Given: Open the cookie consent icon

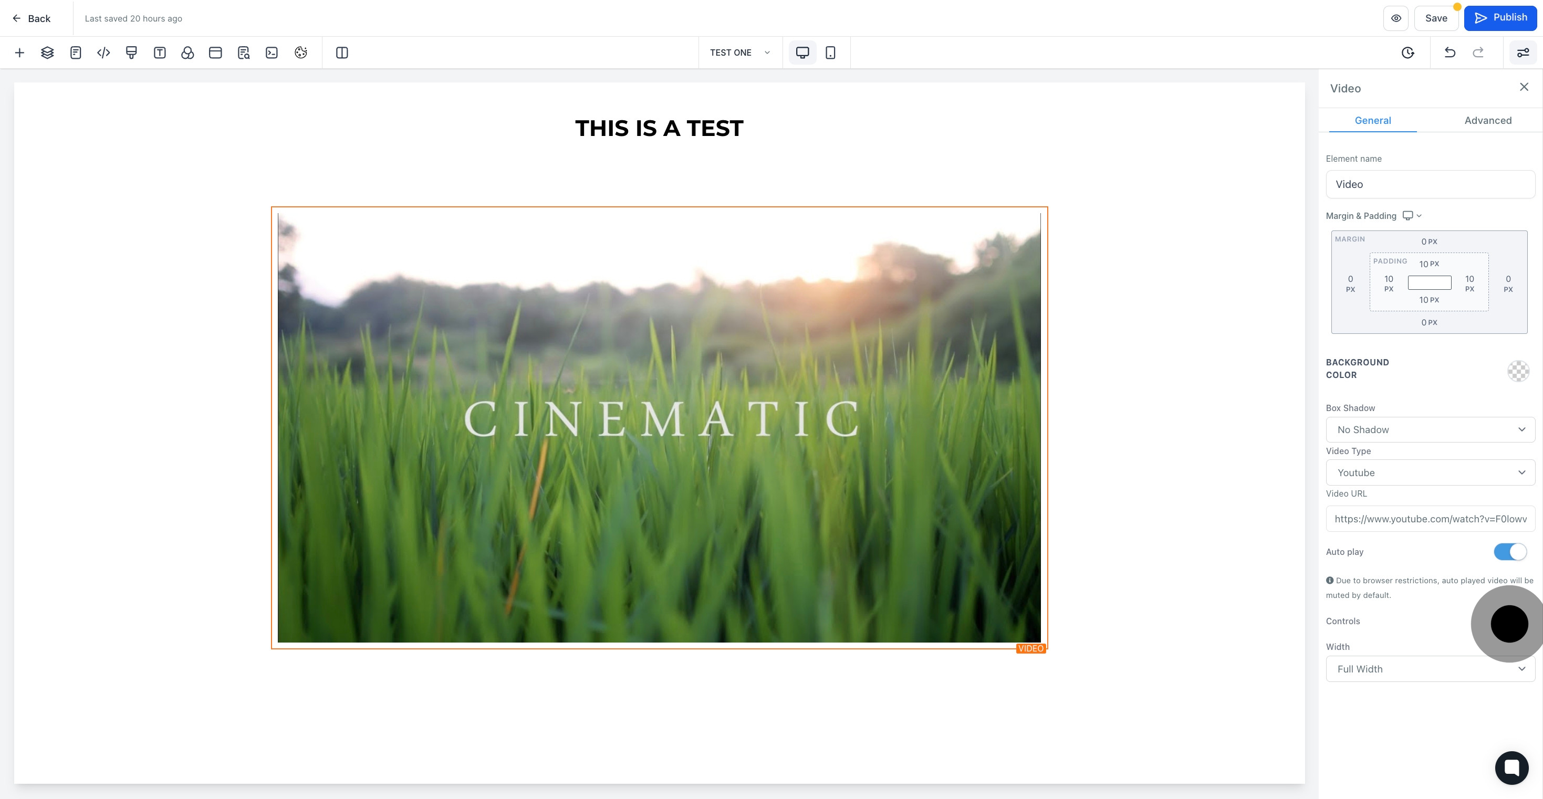Looking at the screenshot, I should (x=301, y=52).
